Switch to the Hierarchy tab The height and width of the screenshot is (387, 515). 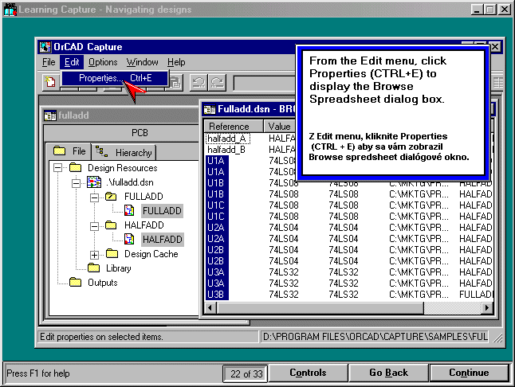click(x=125, y=151)
